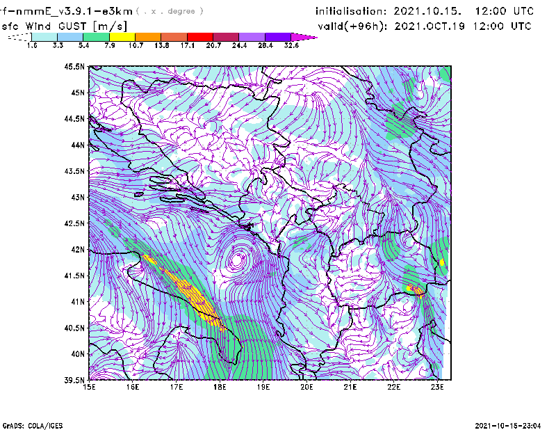Click the 43.5N latitude label
Viewport: 556px width, 430px height.
coord(74,170)
